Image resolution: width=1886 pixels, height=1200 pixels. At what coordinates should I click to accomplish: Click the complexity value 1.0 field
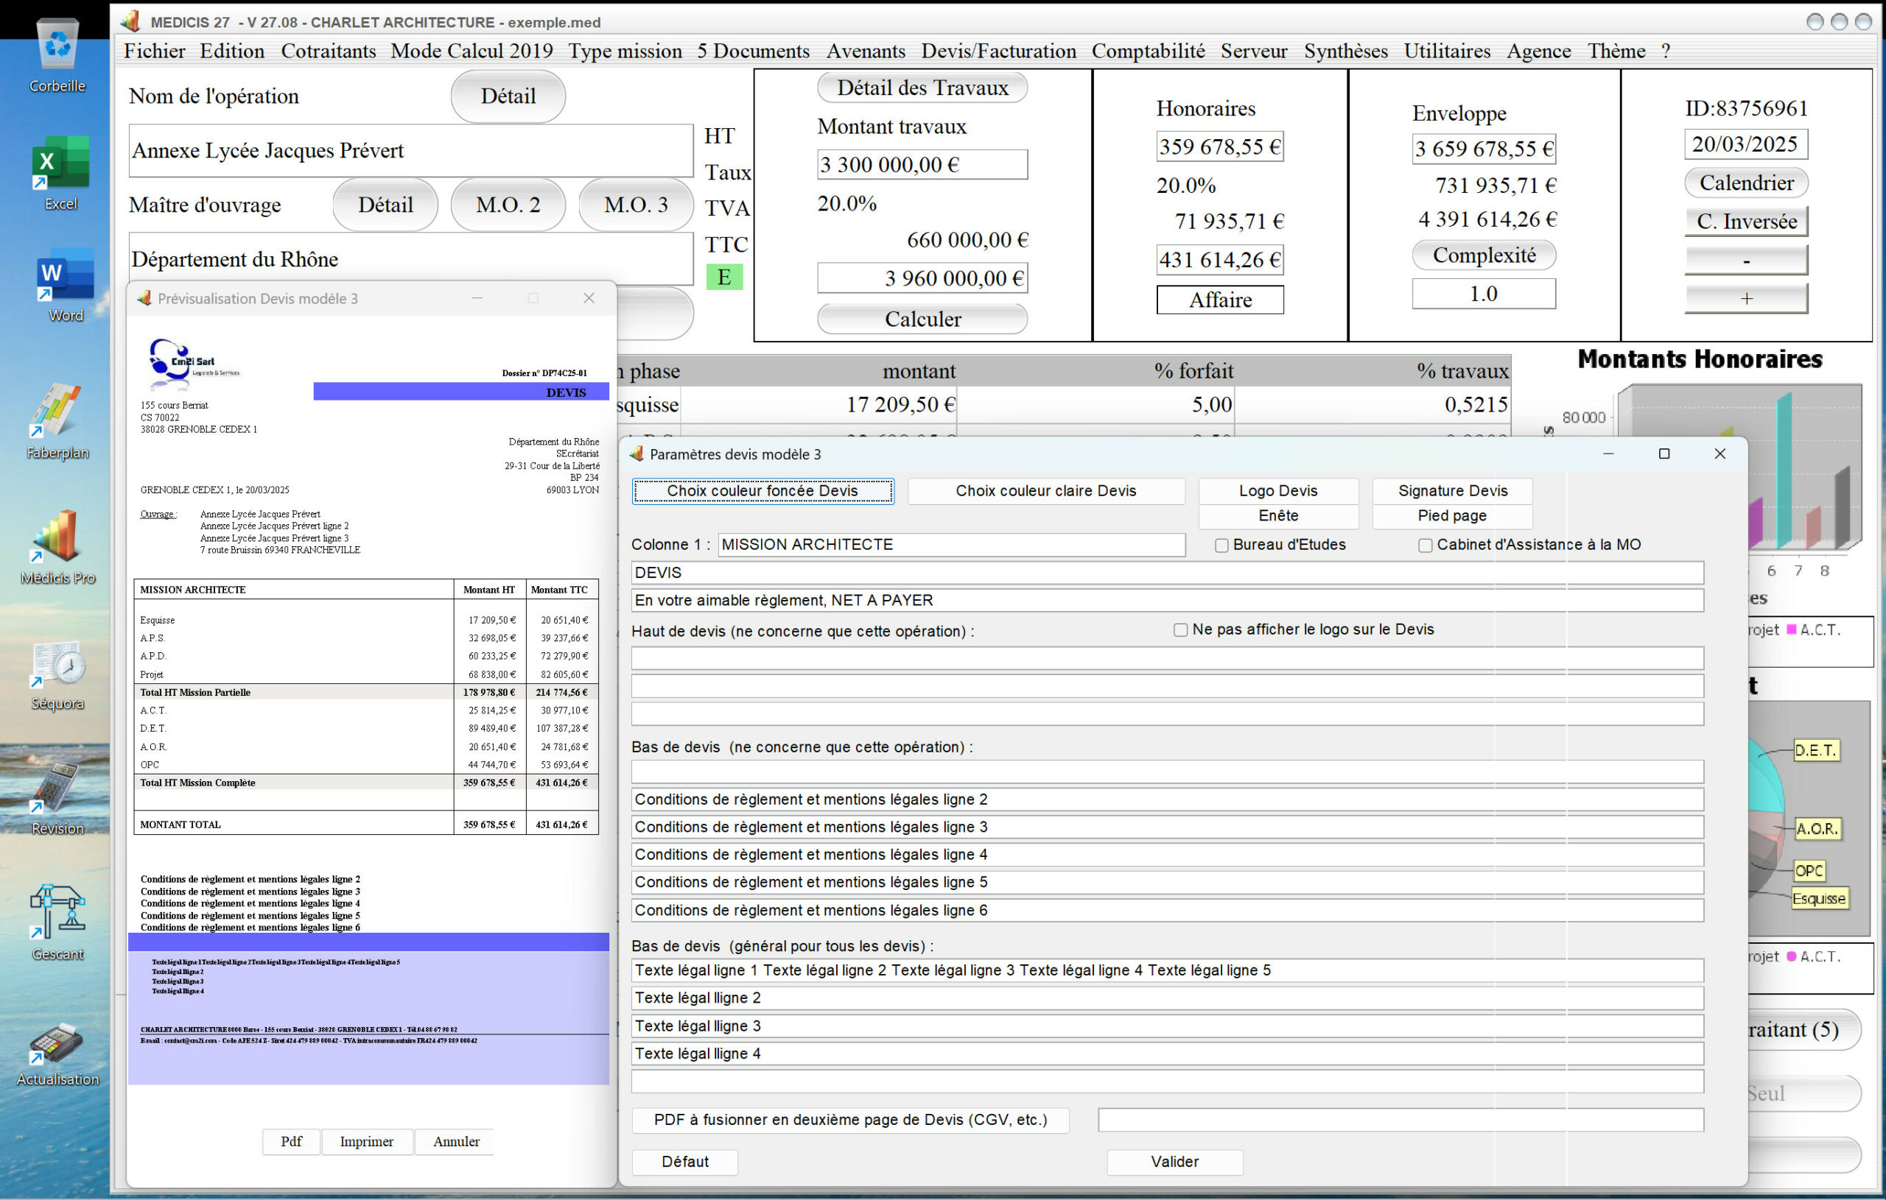[1484, 294]
